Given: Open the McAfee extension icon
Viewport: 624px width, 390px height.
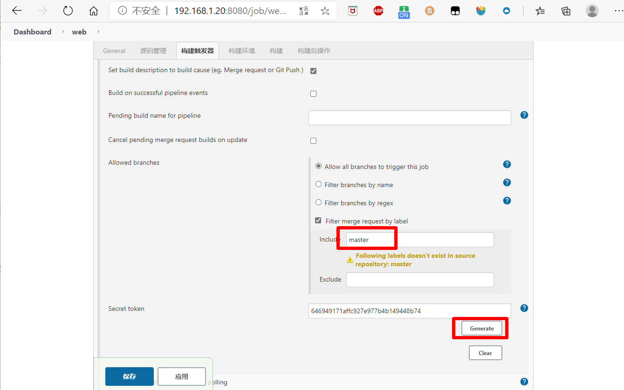Looking at the screenshot, I should pos(353,11).
